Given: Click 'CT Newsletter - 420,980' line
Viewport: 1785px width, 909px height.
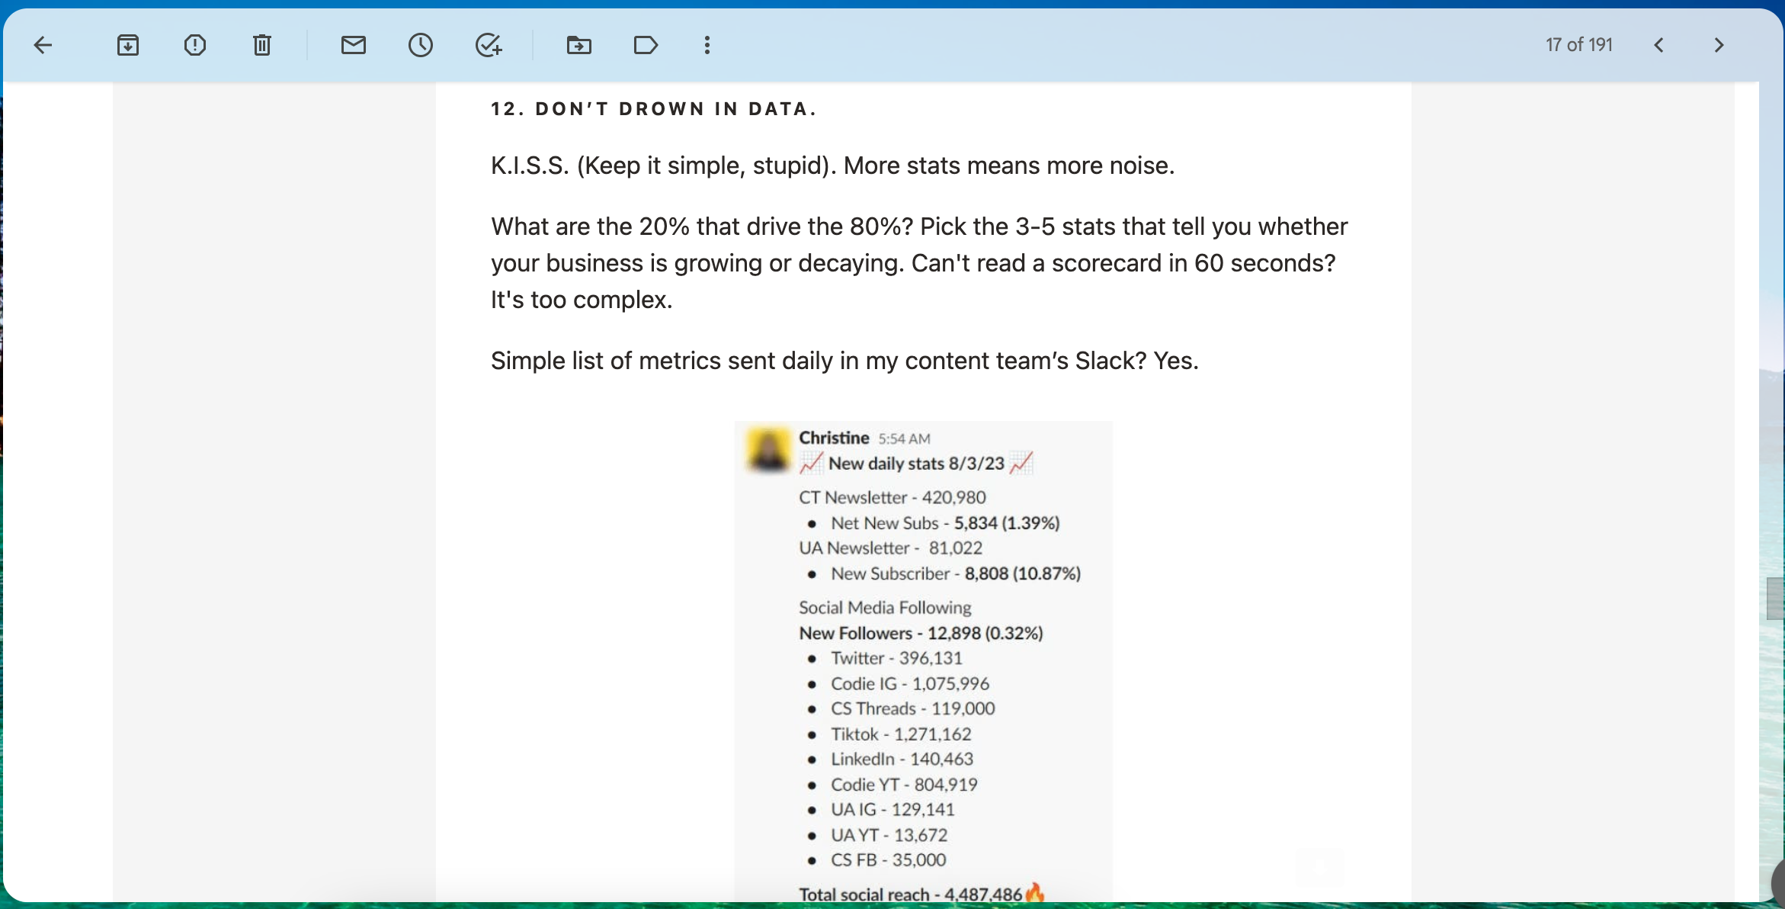Looking at the screenshot, I should (x=892, y=497).
